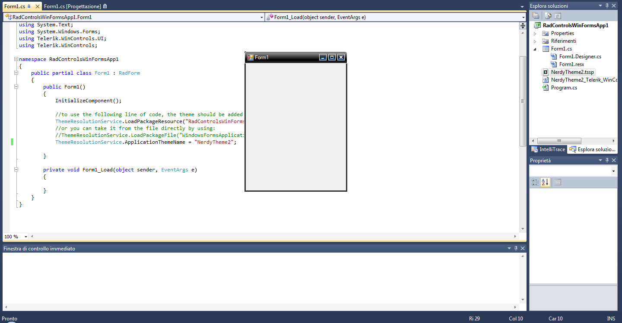Screen dimensions: 622x323
Task: Click the Program.cs C# file icon
Action: [546, 88]
